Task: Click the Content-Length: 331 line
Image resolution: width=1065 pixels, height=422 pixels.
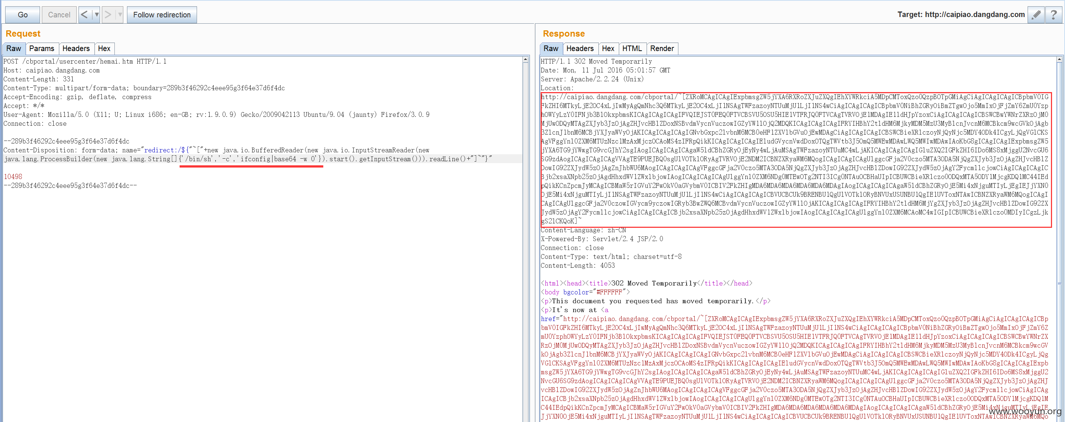Action: [x=39, y=79]
